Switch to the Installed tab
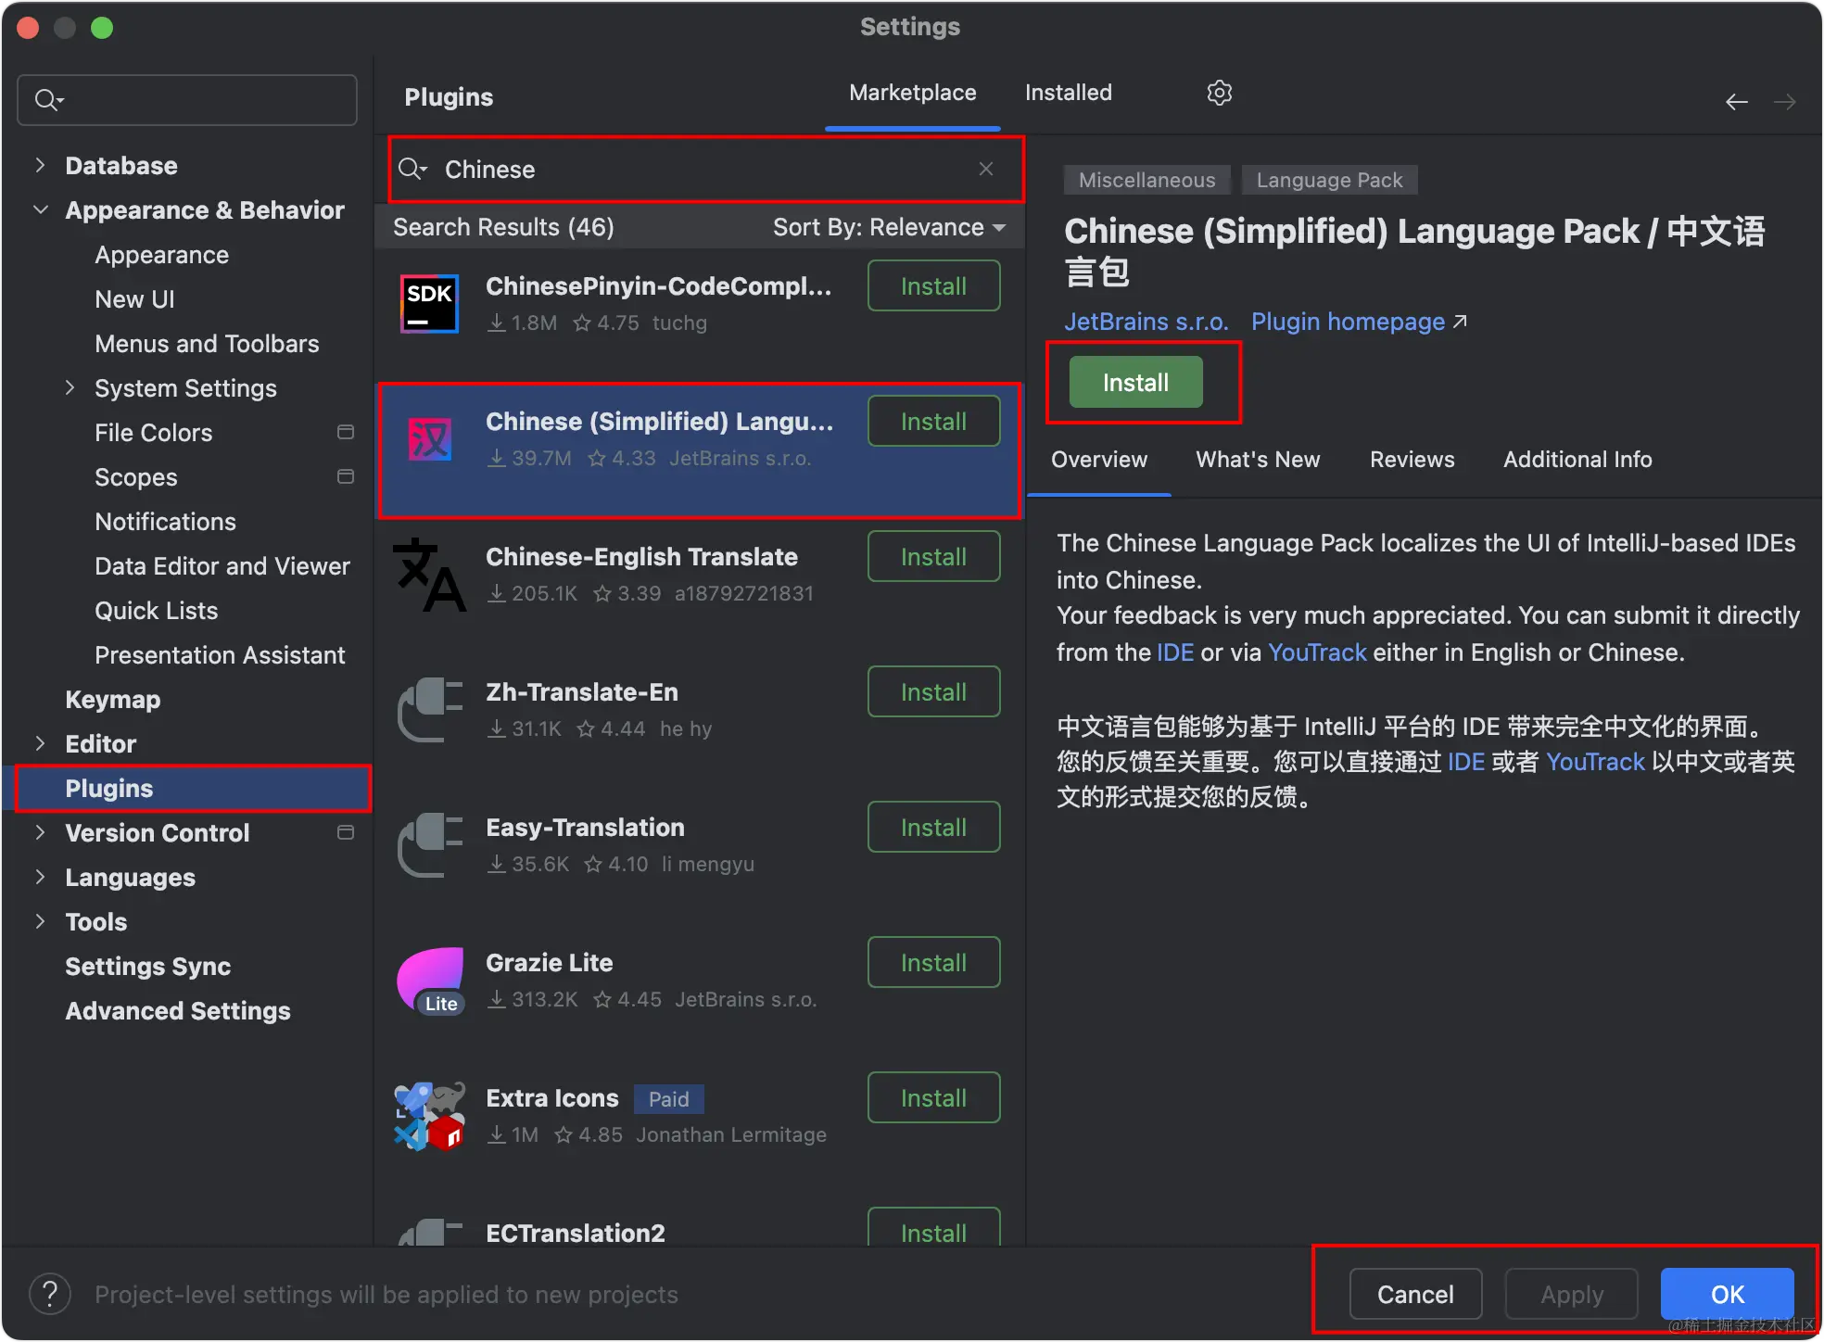Image resolution: width=1824 pixels, height=1342 pixels. pos(1068,93)
